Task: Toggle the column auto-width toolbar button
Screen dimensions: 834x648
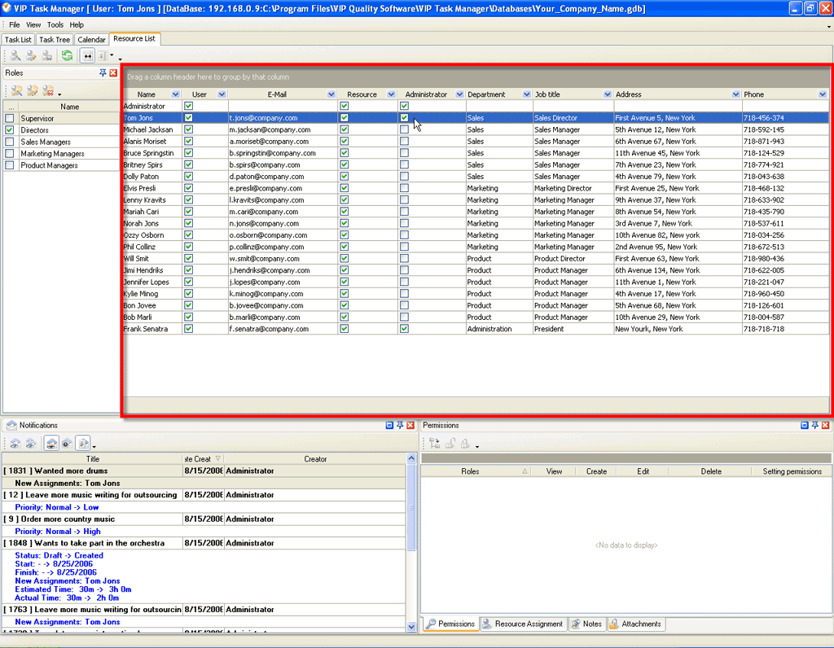Action: point(87,56)
